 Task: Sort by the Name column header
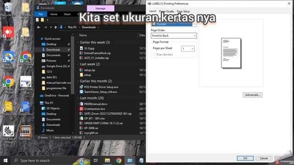[83, 35]
